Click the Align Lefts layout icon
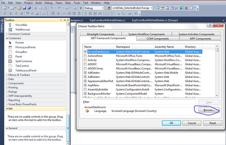 click(x=11, y=14)
